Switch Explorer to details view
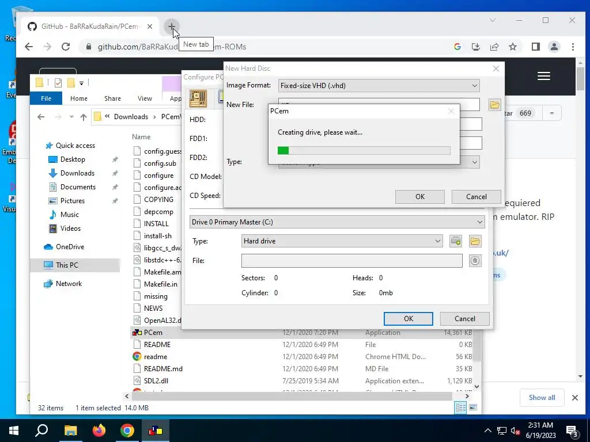This screenshot has height=442, width=590. [x=460, y=407]
